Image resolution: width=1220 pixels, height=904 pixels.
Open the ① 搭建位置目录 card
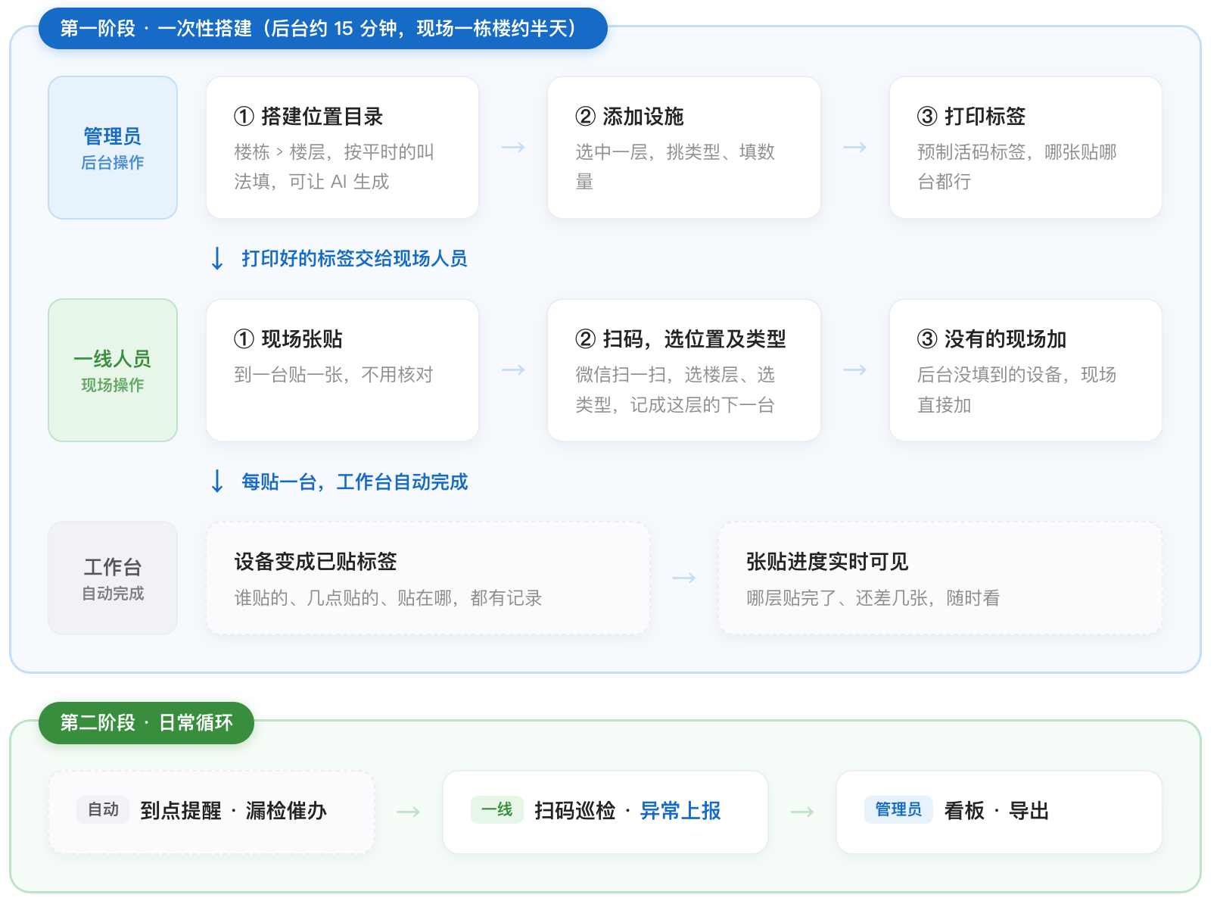342,148
